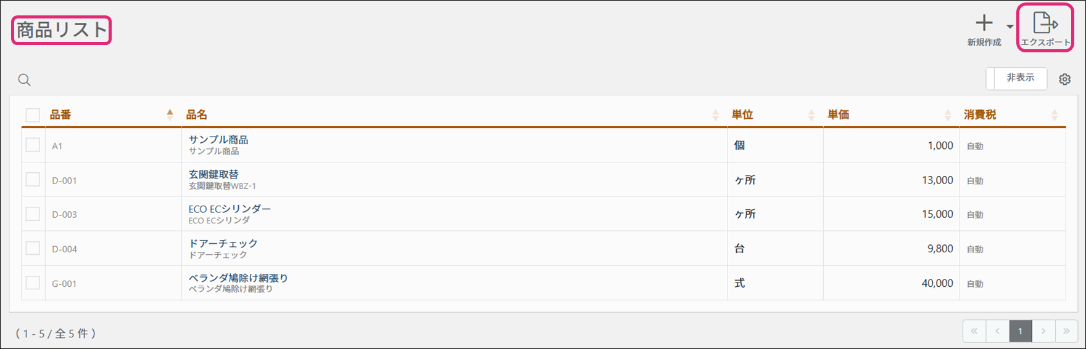Screen dimensions: 1086x349
Task: Open the 玄関鍵取替 product link
Action: click(x=213, y=174)
